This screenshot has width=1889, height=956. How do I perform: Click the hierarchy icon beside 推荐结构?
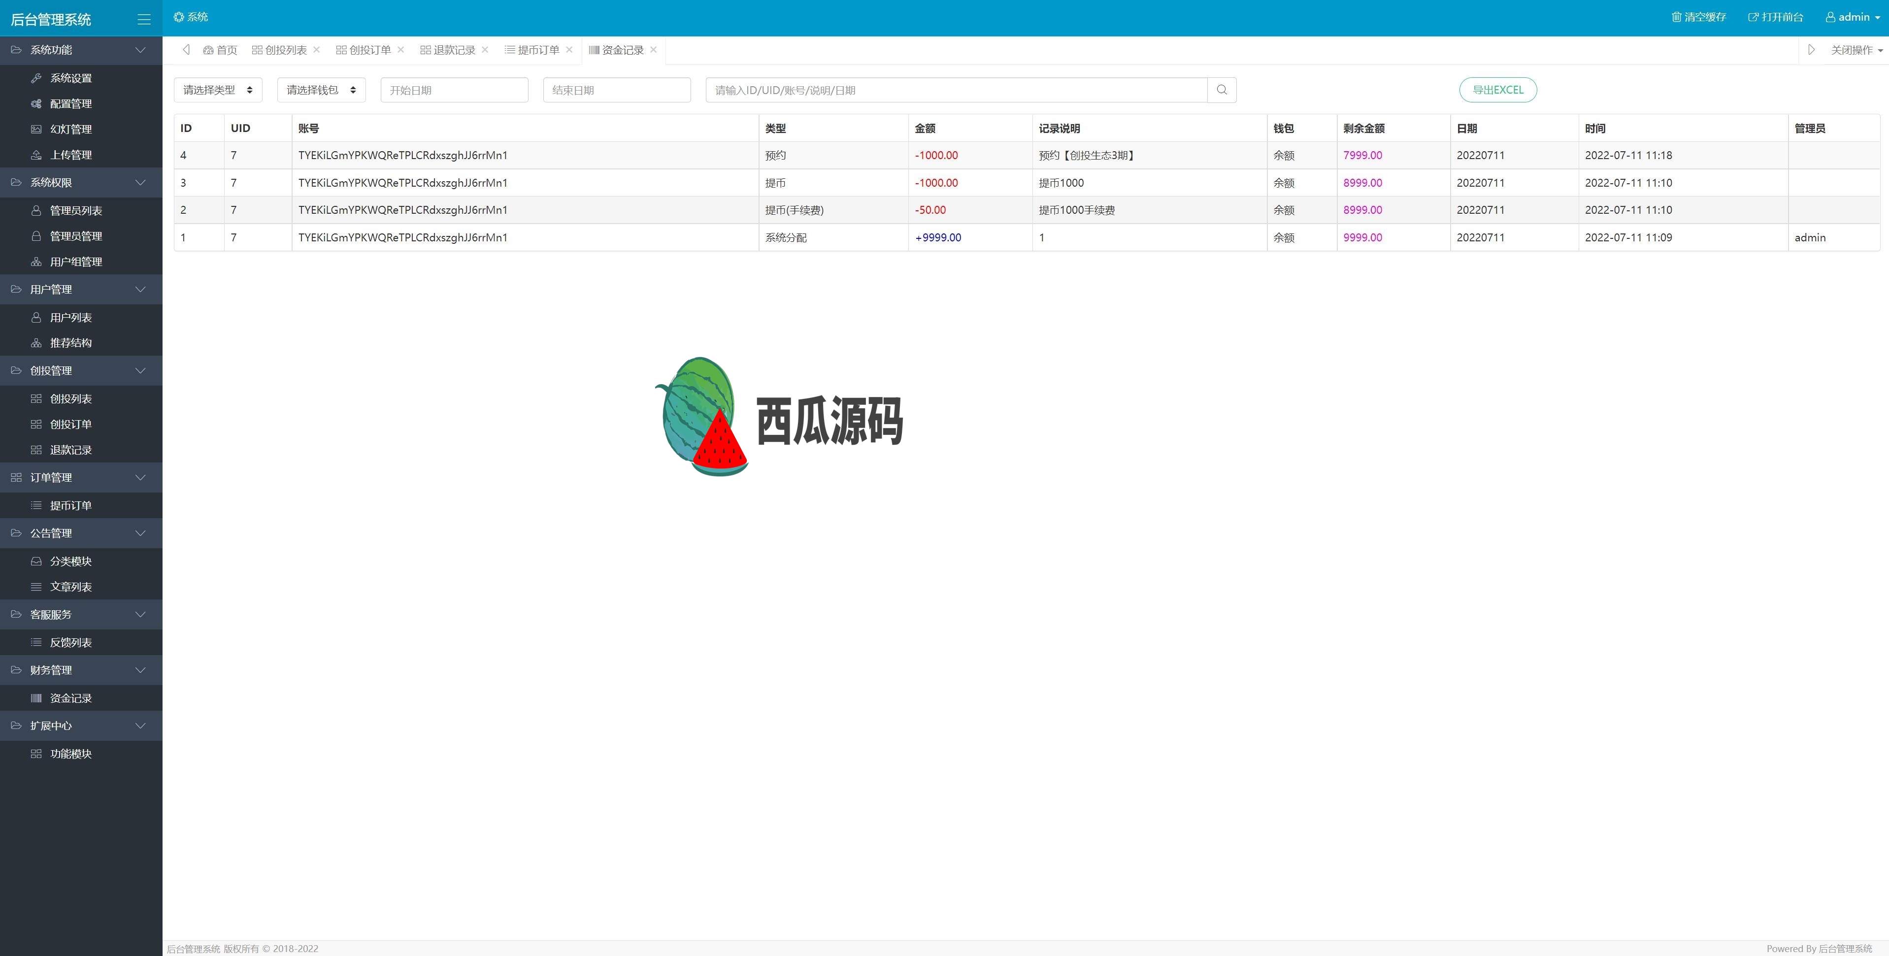coord(36,343)
